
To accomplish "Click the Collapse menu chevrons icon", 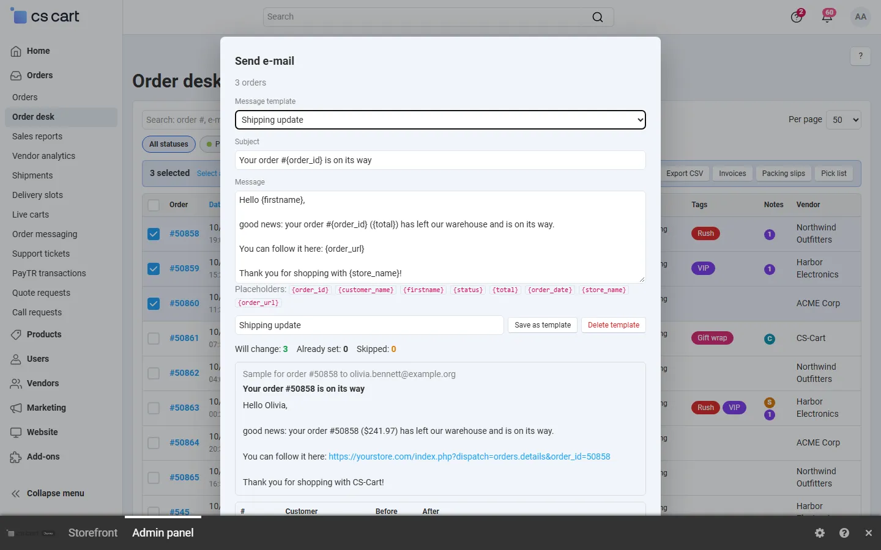I will pos(16,494).
